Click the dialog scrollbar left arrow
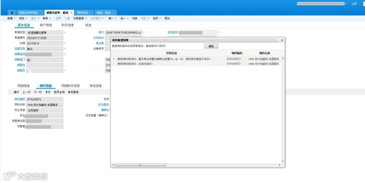365x183 pixels. 113,165
